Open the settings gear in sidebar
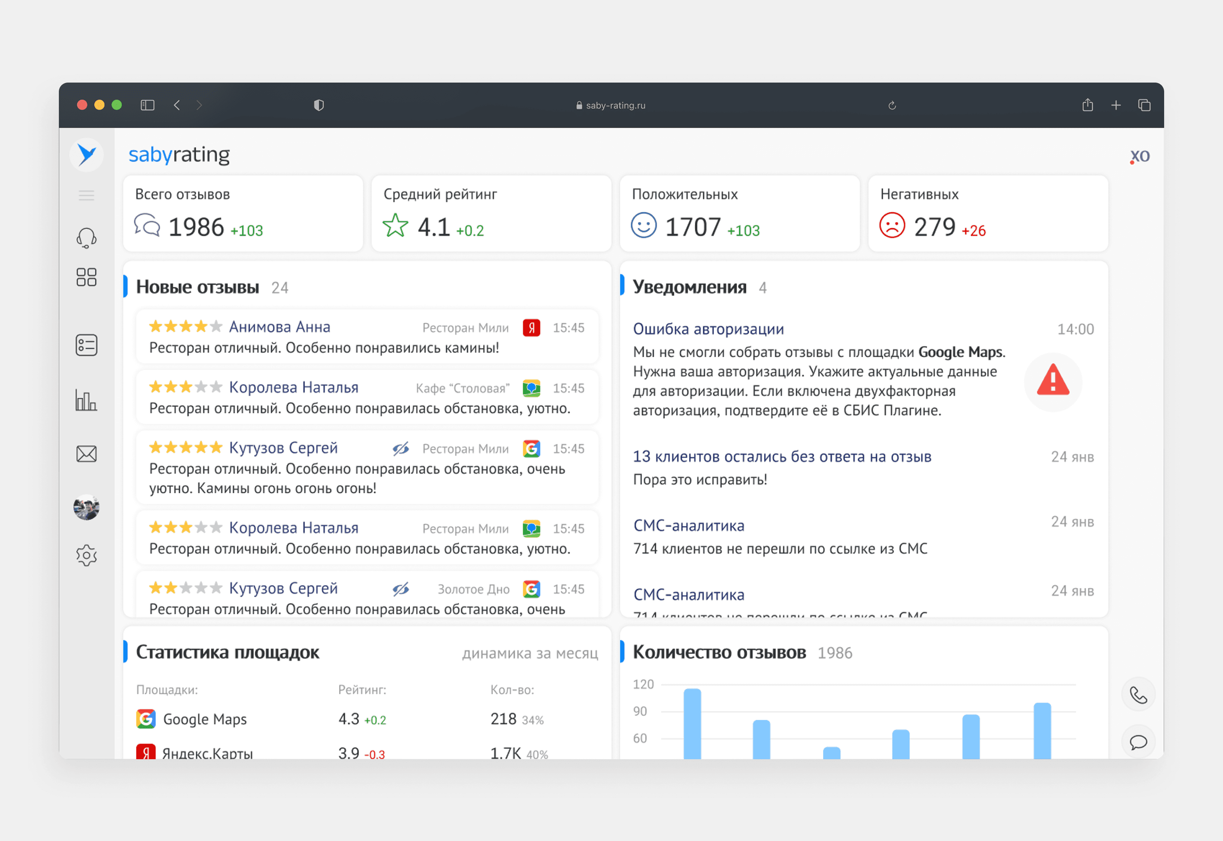This screenshot has width=1223, height=841. (x=86, y=555)
